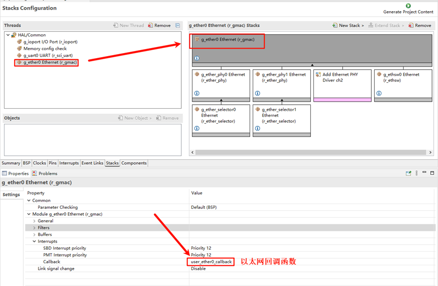Open the Clocks tab
438x286 pixels.
(39, 163)
